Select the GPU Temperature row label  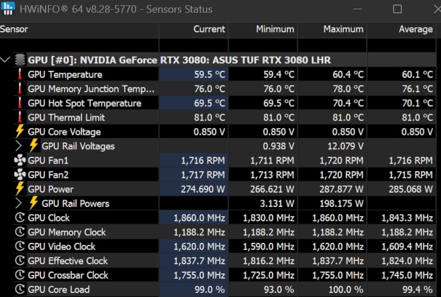tap(65, 75)
